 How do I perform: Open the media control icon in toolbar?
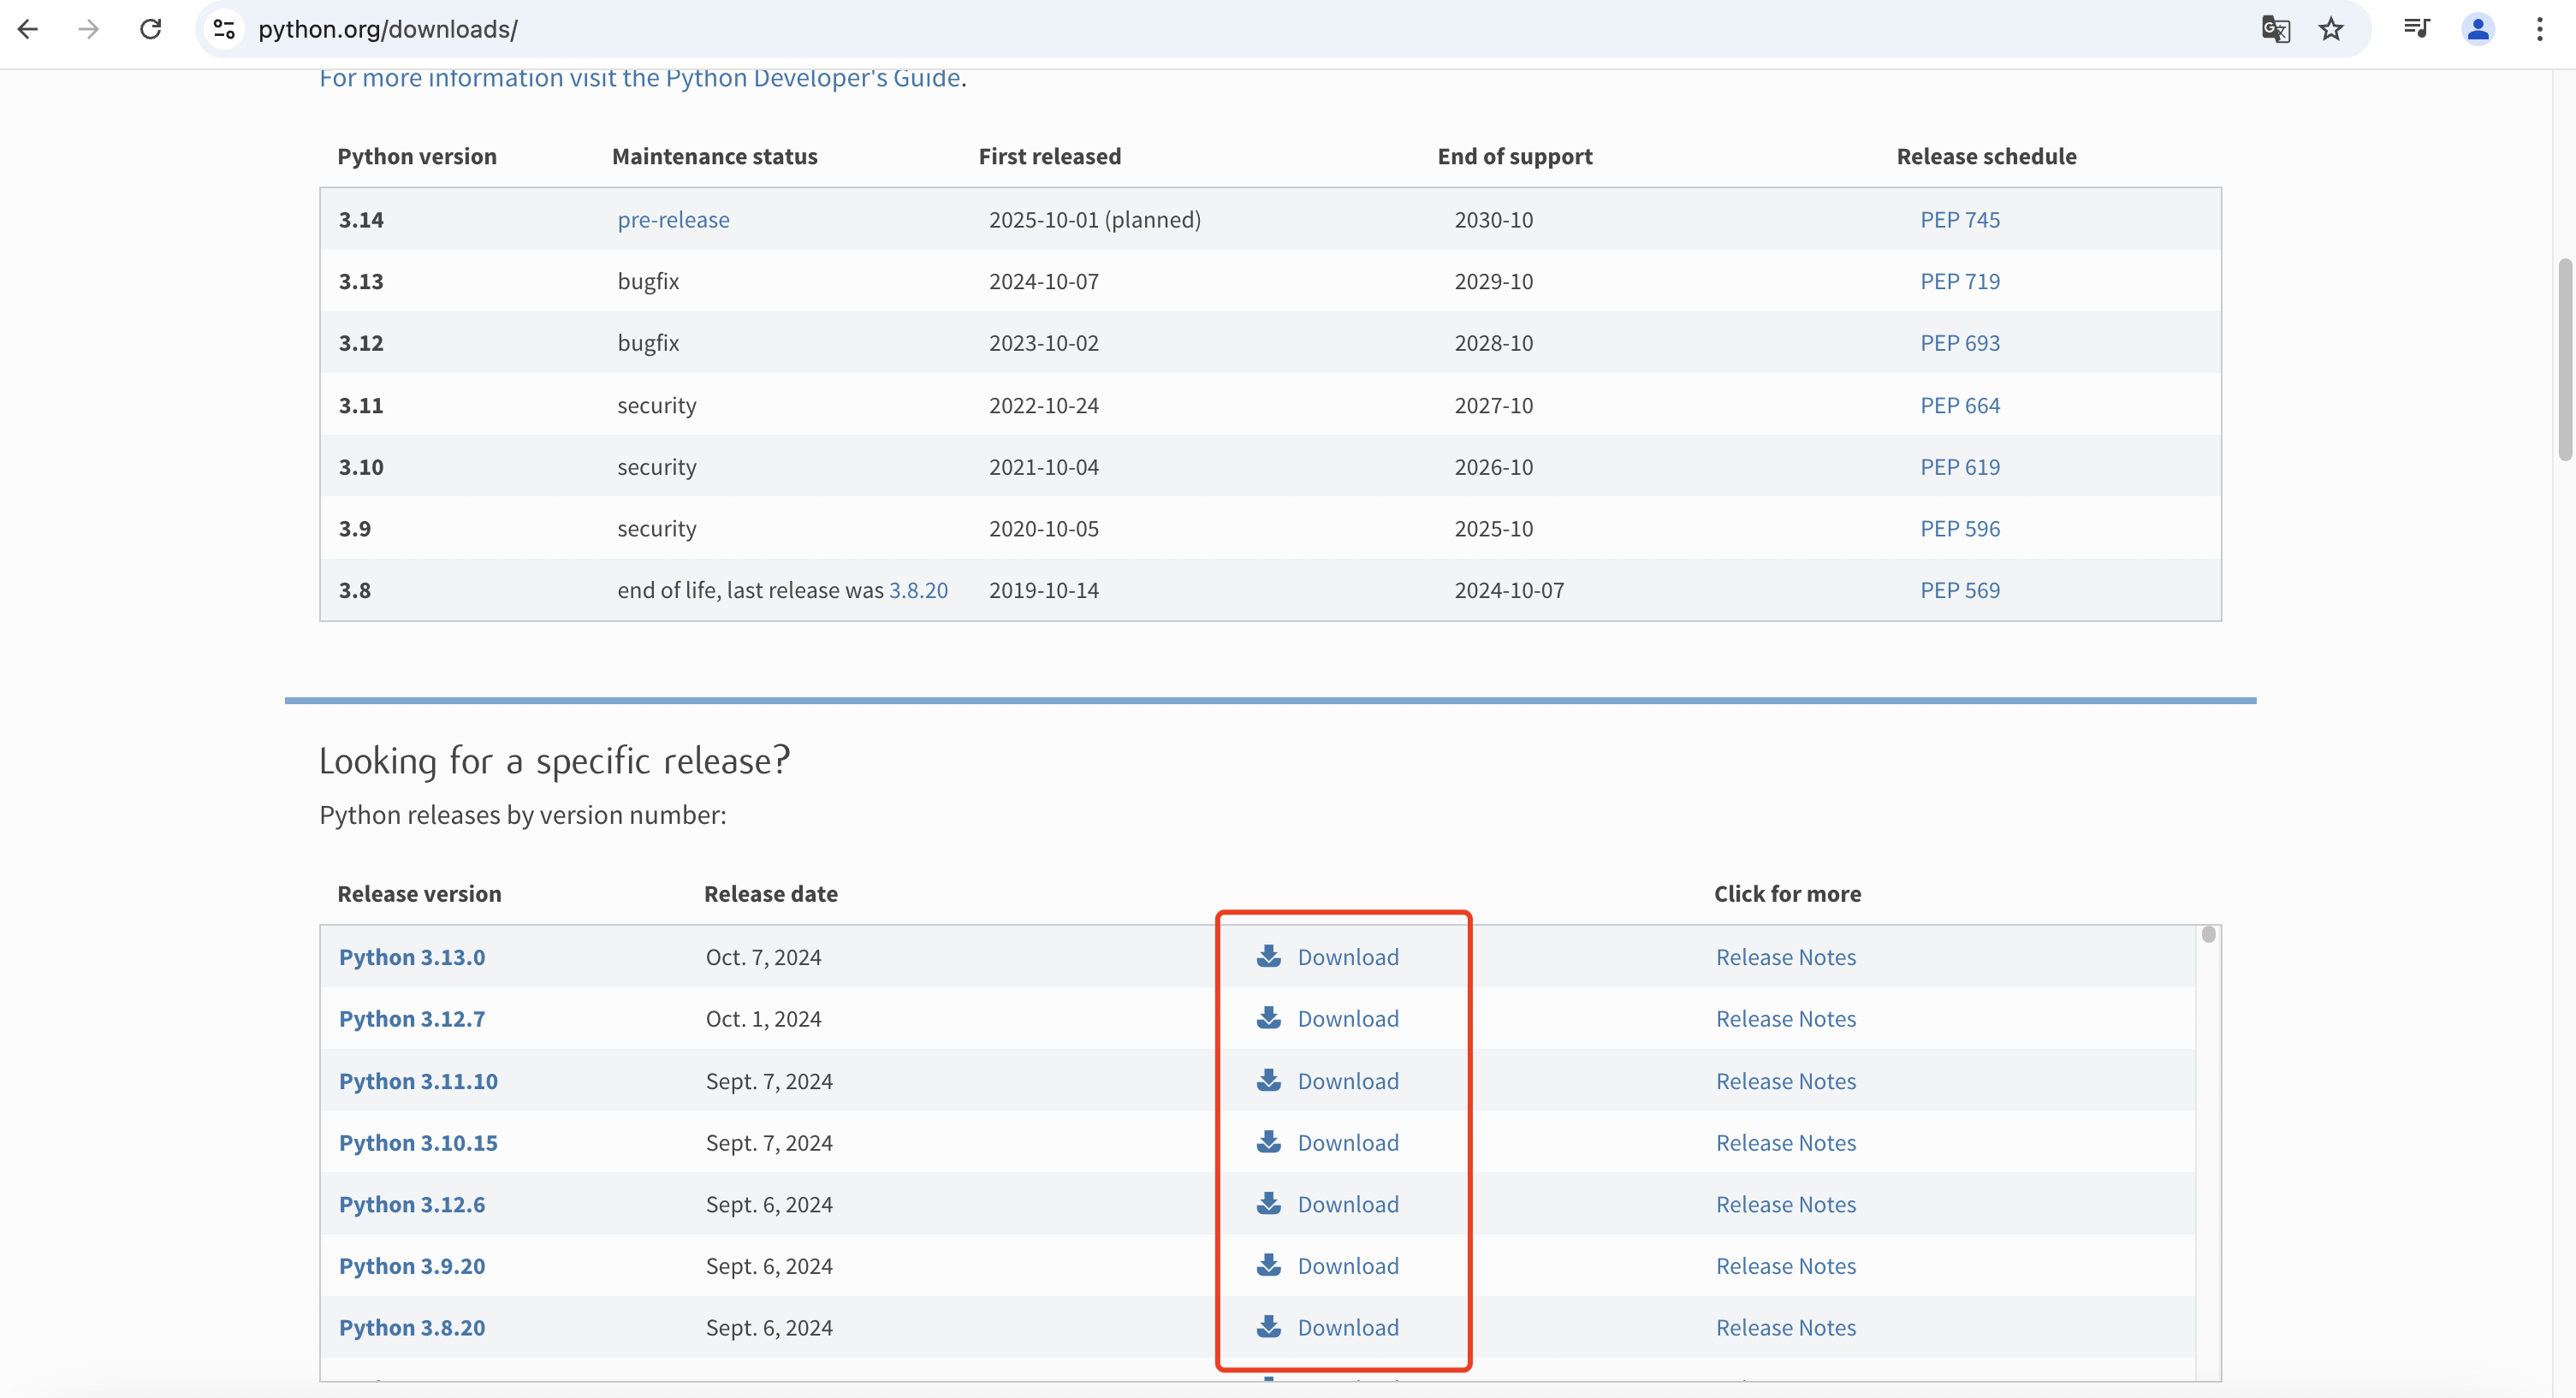[2417, 29]
